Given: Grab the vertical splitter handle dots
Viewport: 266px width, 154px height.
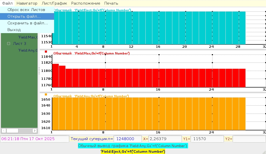Looking at the screenshot, I should coord(39,71).
